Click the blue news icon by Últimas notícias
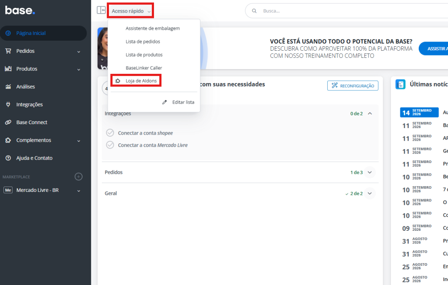The image size is (448, 285). click(x=401, y=84)
